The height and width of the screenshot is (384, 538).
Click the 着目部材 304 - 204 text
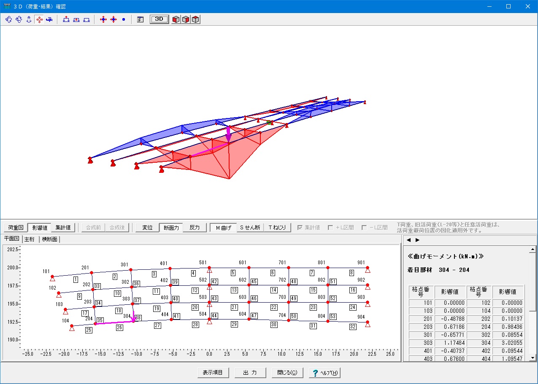[439, 270]
